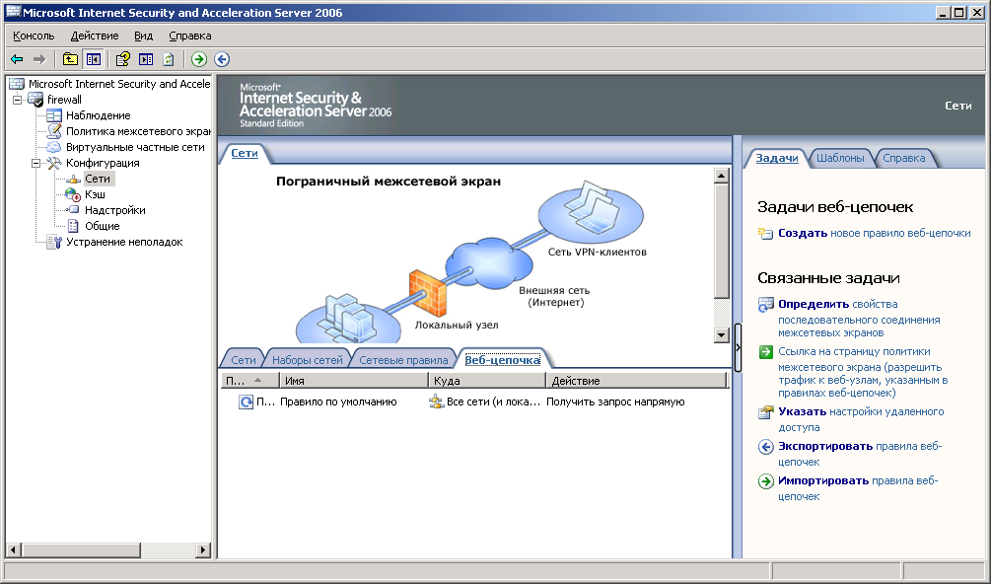991x584 pixels.
Task: Collapse the Конфигурация tree node
Action: (x=36, y=163)
